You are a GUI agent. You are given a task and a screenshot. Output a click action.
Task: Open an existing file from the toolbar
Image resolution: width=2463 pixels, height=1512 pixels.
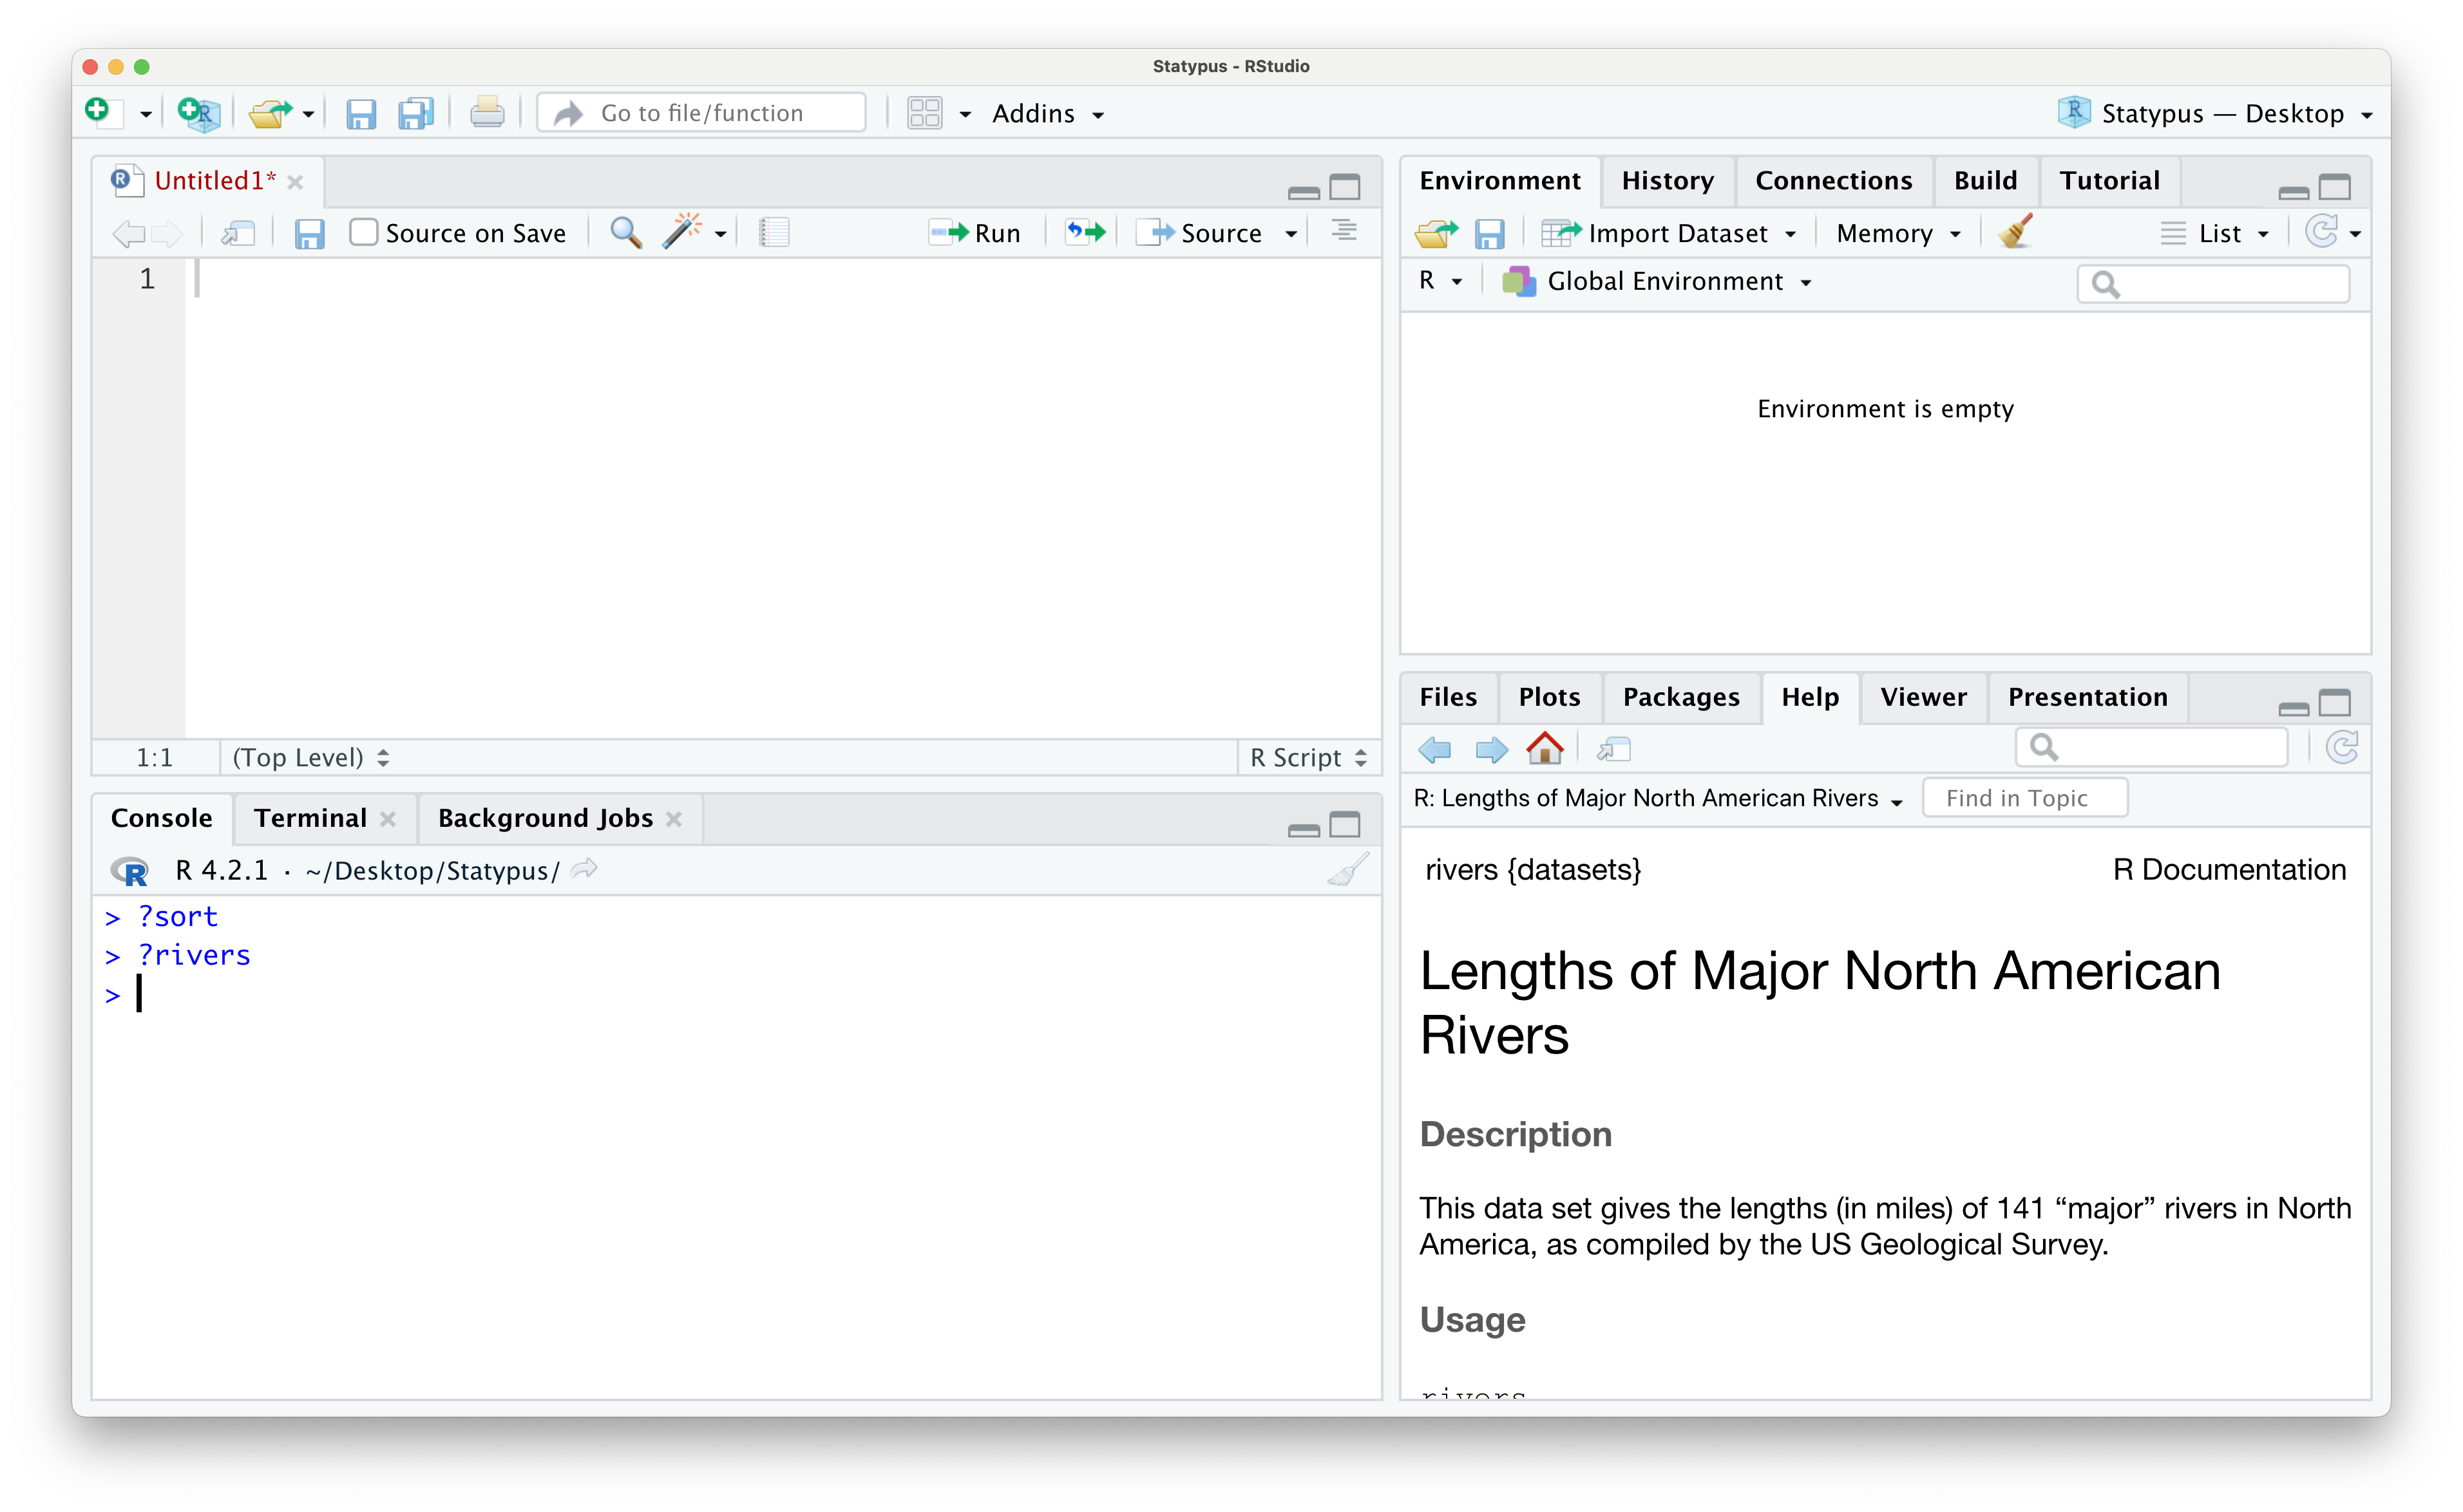[x=270, y=113]
